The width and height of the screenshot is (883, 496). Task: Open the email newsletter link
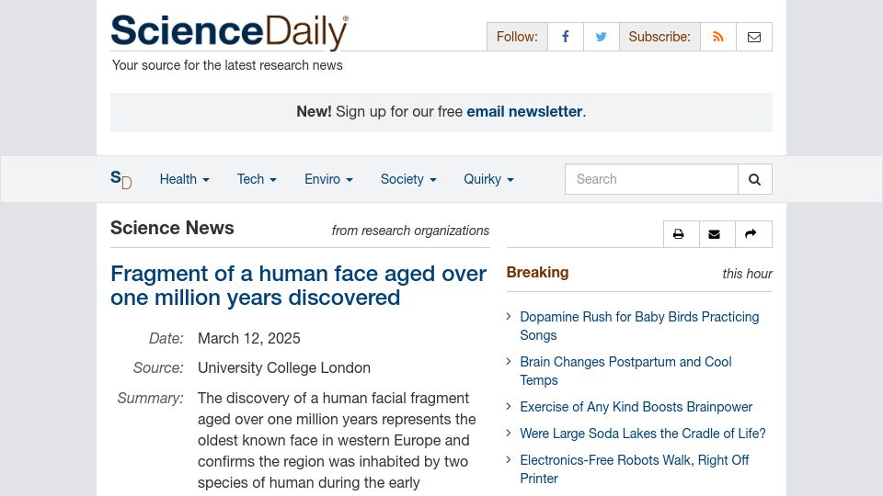click(524, 112)
